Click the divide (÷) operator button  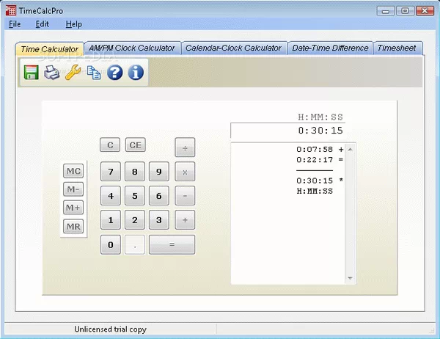coord(185,147)
